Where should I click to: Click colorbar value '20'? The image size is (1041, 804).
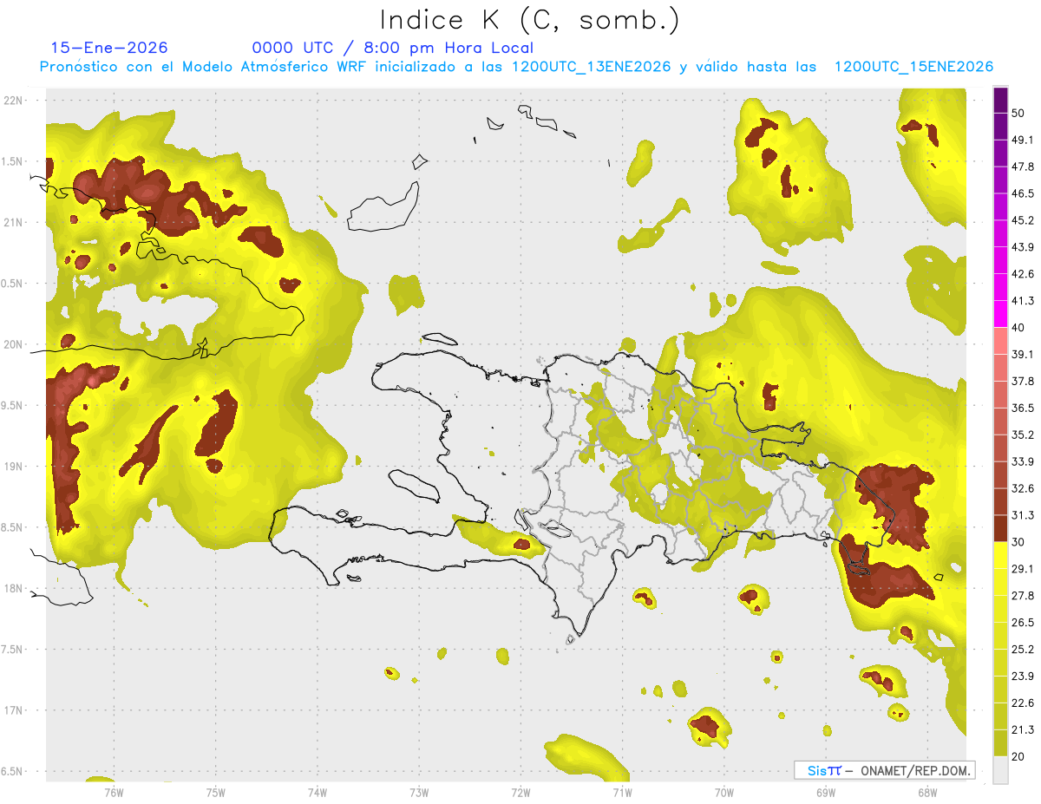point(1018,756)
